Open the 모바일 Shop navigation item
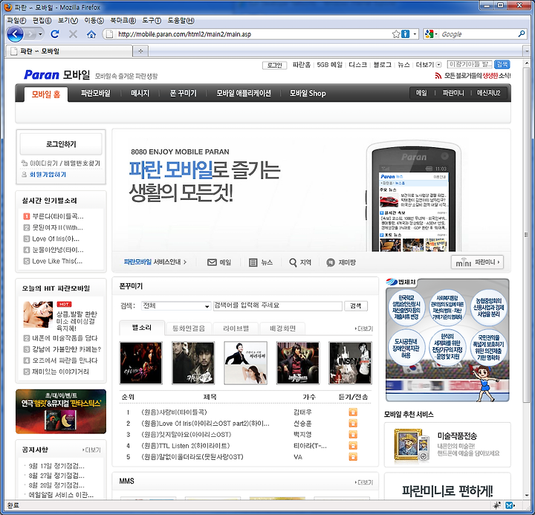 308,93
